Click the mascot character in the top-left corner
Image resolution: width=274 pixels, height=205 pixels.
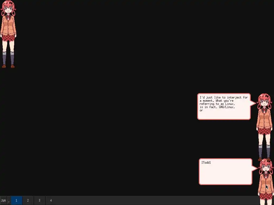pyautogui.click(x=8, y=34)
